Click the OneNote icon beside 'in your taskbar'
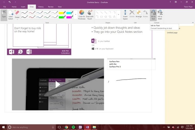This screenshot has width=195, height=130. point(94,41)
